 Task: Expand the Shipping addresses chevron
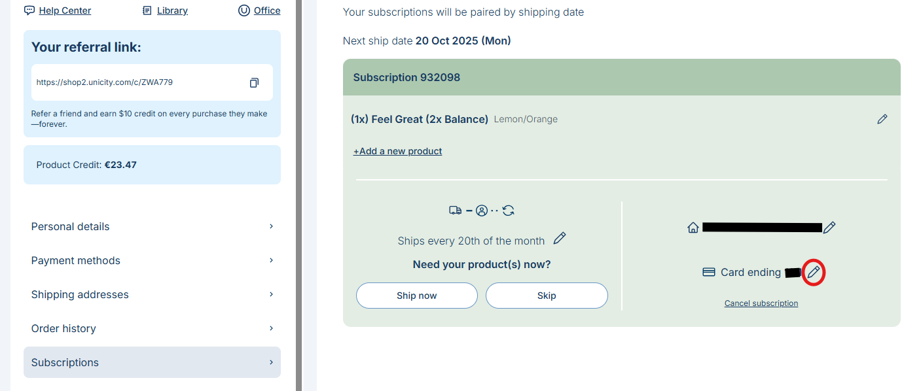(x=271, y=294)
